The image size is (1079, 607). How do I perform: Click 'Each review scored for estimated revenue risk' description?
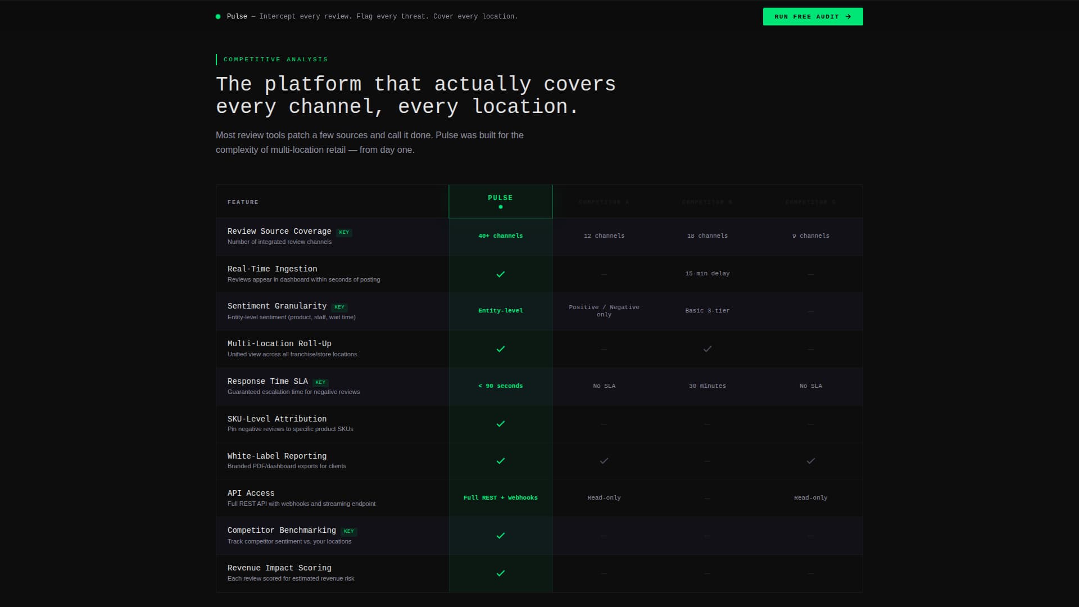pos(291,579)
